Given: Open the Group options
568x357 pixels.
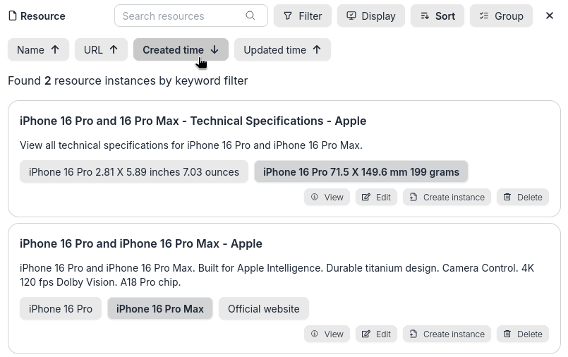Looking at the screenshot, I should (x=501, y=16).
